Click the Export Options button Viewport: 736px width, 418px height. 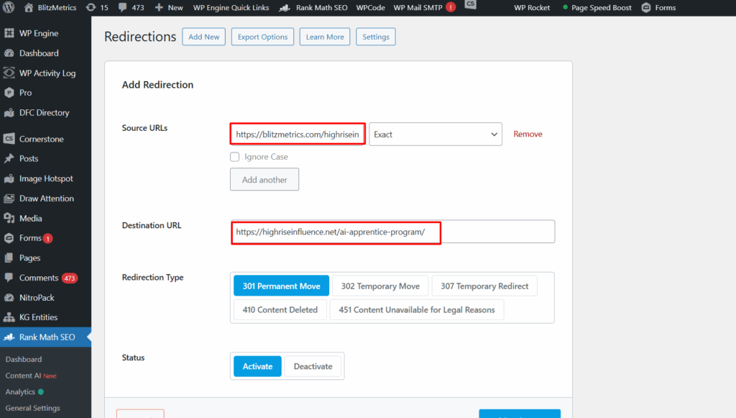[x=262, y=37]
